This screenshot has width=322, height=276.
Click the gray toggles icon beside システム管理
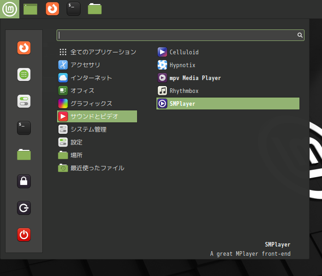pyautogui.click(x=63, y=129)
